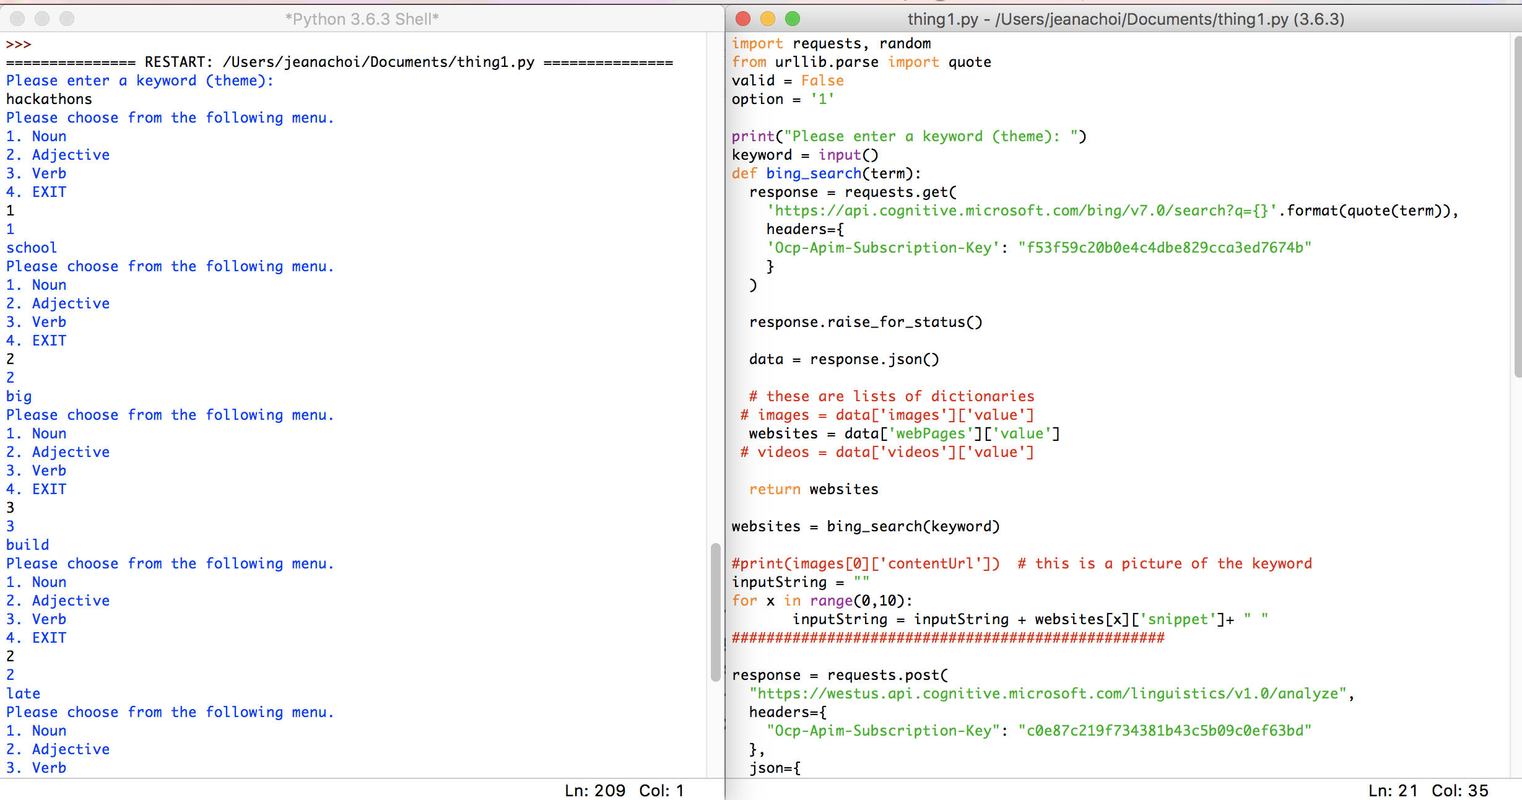Close the thing1.py editor window
This screenshot has height=800, width=1522.
tap(743, 19)
